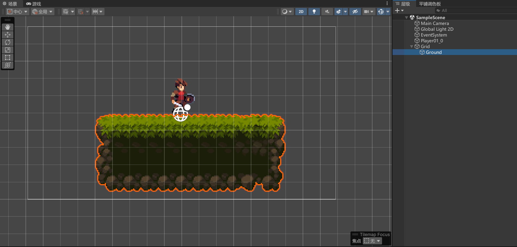The height and width of the screenshot is (247, 517).
Task: Open Tilemap Focus 焦点 dropdown
Action: [x=372, y=241]
